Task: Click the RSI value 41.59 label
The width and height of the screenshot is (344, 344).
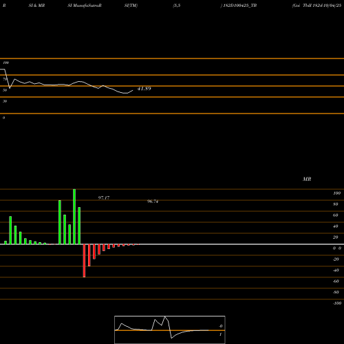Action: pos(144,89)
